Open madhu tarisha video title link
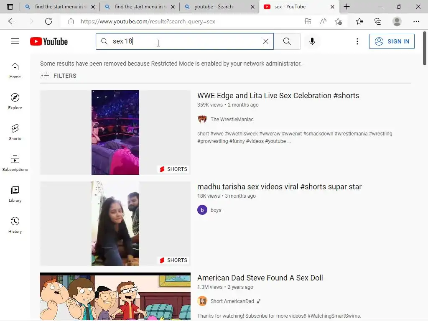 click(x=279, y=187)
